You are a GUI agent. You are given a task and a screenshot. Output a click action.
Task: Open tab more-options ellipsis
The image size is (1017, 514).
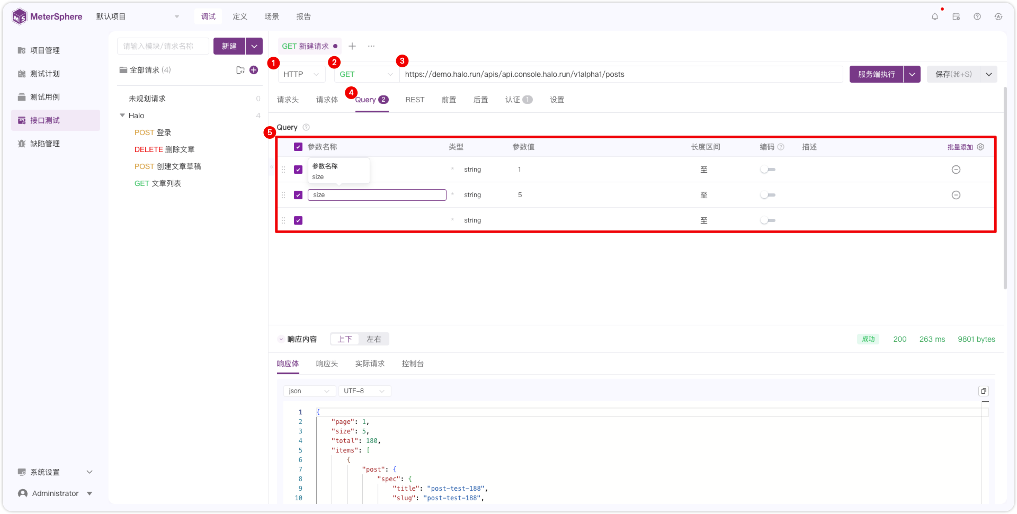(371, 46)
